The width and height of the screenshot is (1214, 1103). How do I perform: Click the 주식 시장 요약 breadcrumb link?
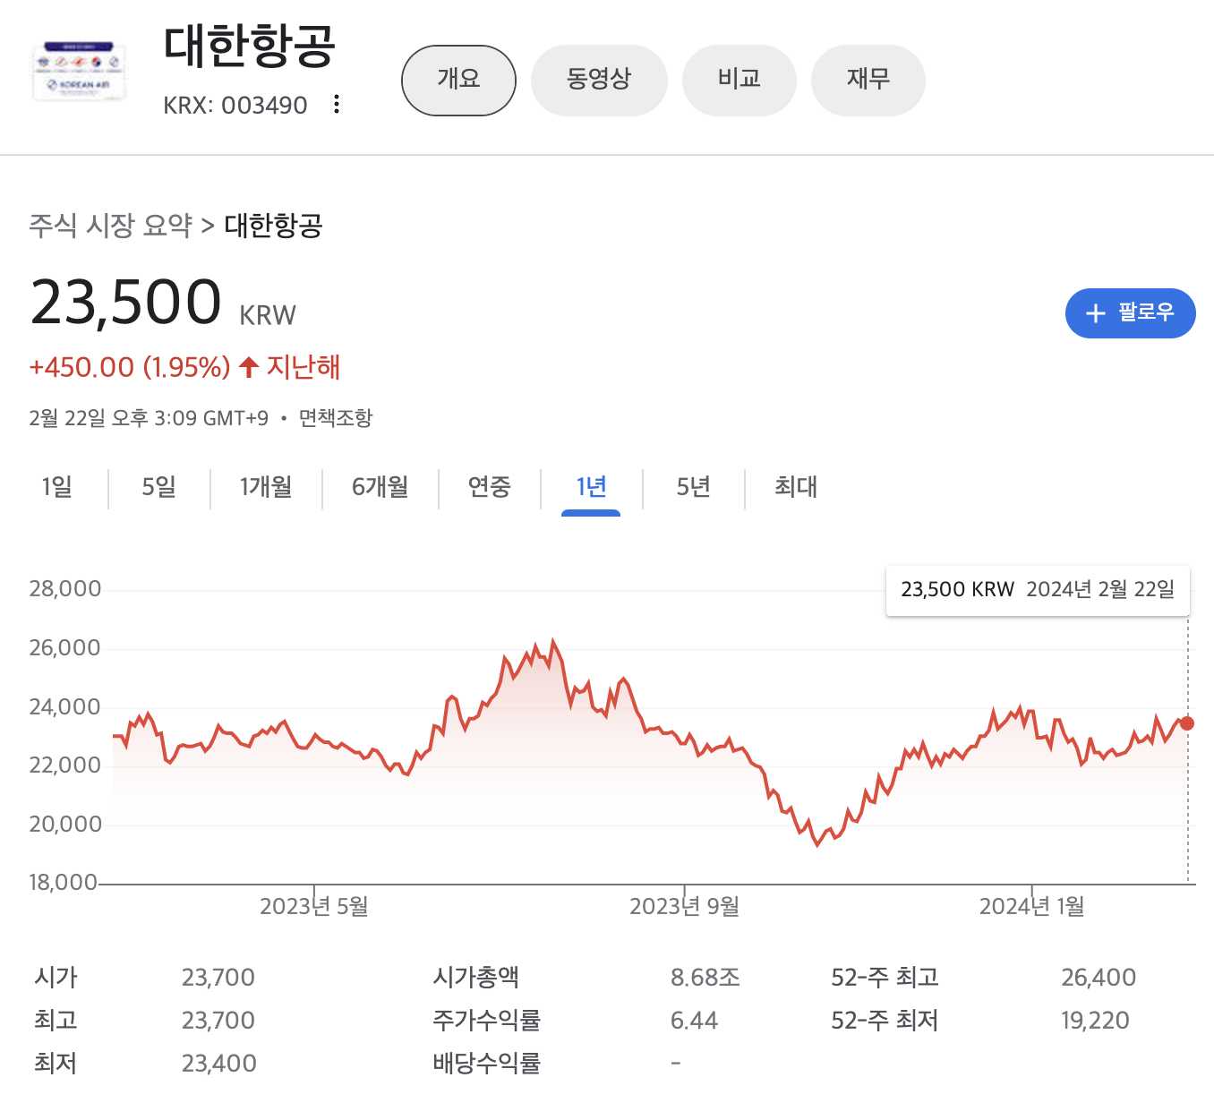pos(110,226)
